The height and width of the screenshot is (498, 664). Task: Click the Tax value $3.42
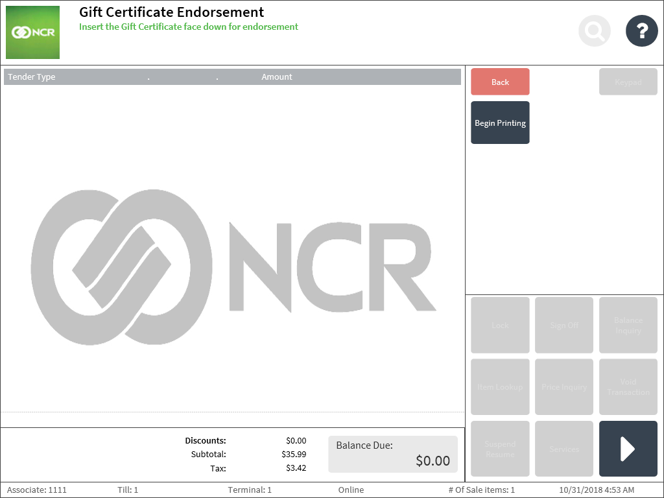pos(296,468)
